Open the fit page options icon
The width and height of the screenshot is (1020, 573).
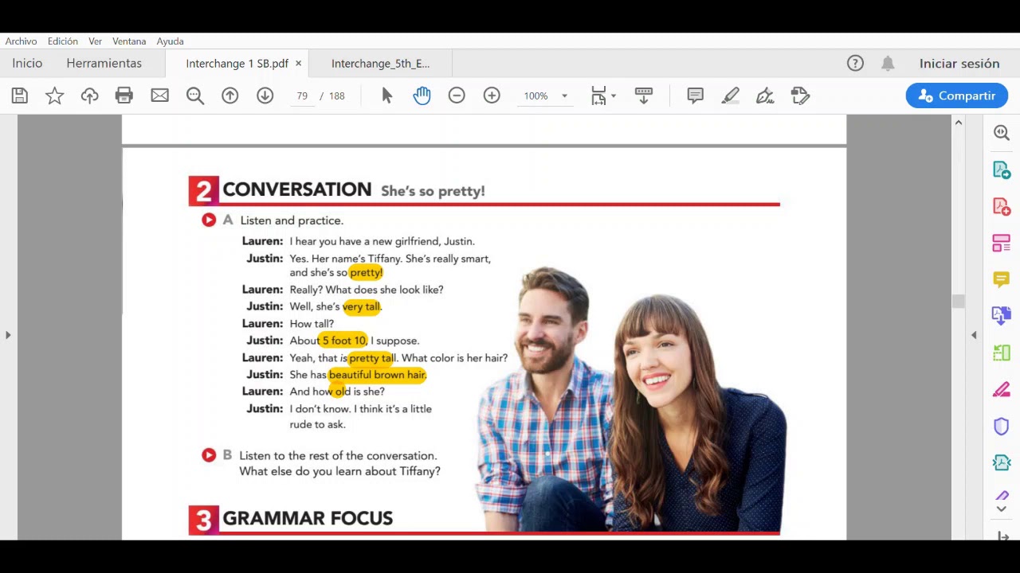pos(598,95)
